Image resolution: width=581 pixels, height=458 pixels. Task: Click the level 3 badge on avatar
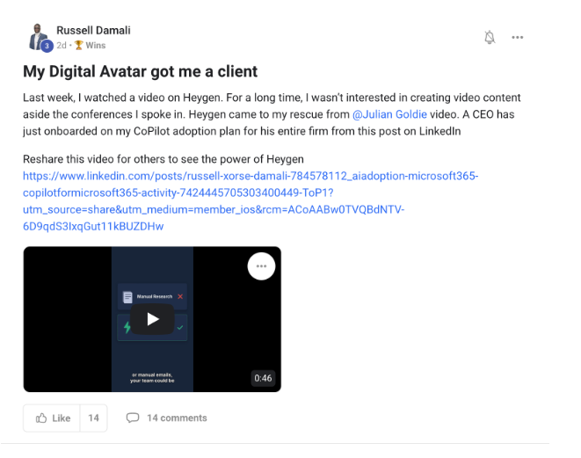47,46
